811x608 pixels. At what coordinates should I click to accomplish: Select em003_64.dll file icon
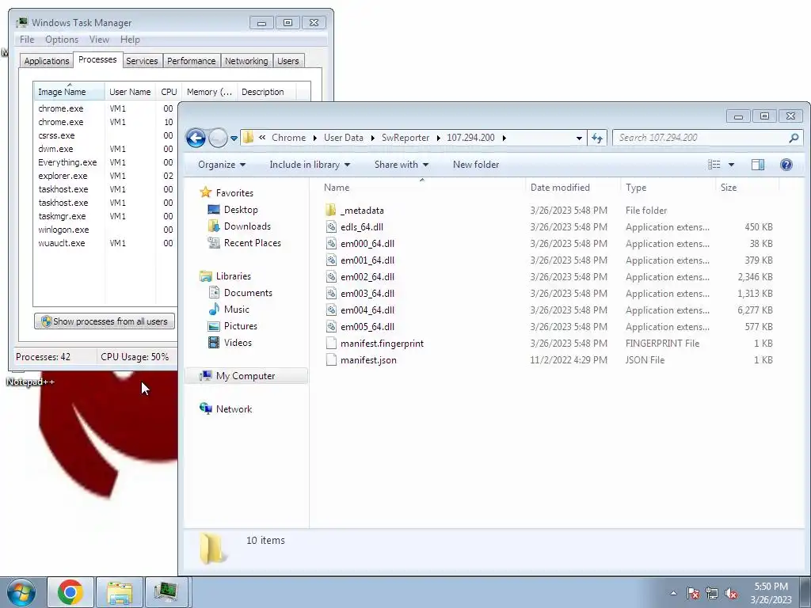tap(331, 293)
